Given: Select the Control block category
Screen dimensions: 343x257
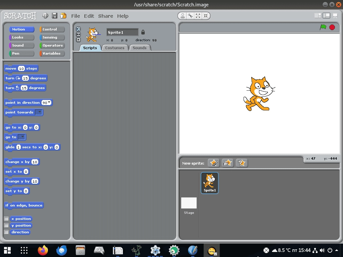Looking at the screenshot, I should point(52,29).
